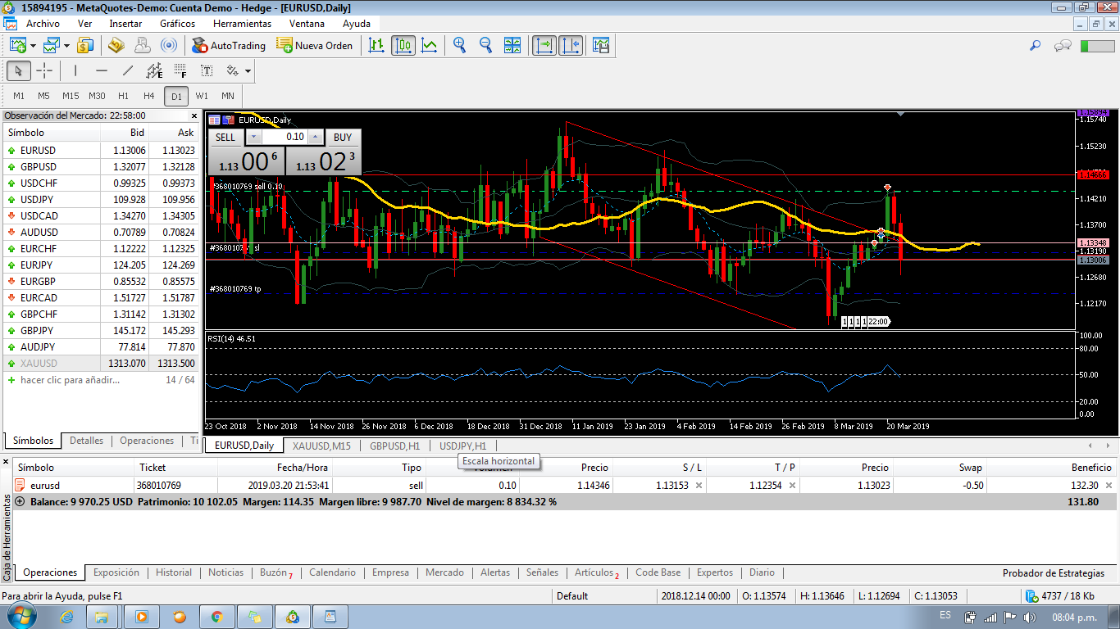Open Probador de Estrategias

[x=1054, y=573]
